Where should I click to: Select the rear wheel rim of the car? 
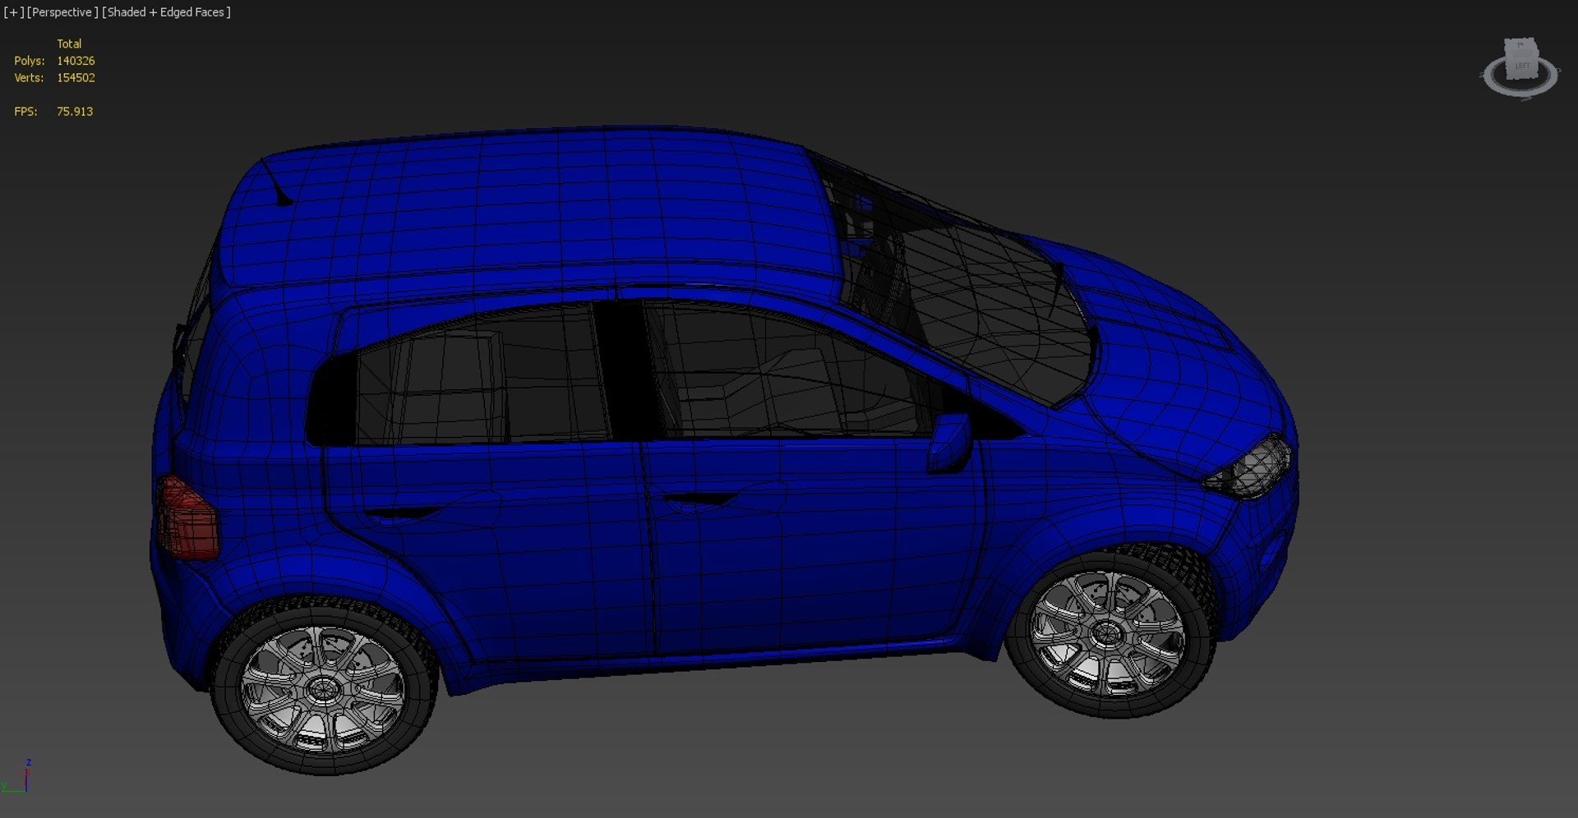click(323, 689)
